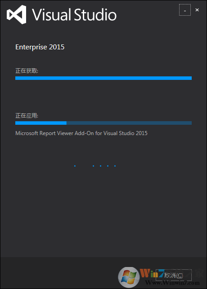Screen dimensions: 207x289
Task: Open the Www.Winwin7.com watermark link
Action: tap(172, 283)
